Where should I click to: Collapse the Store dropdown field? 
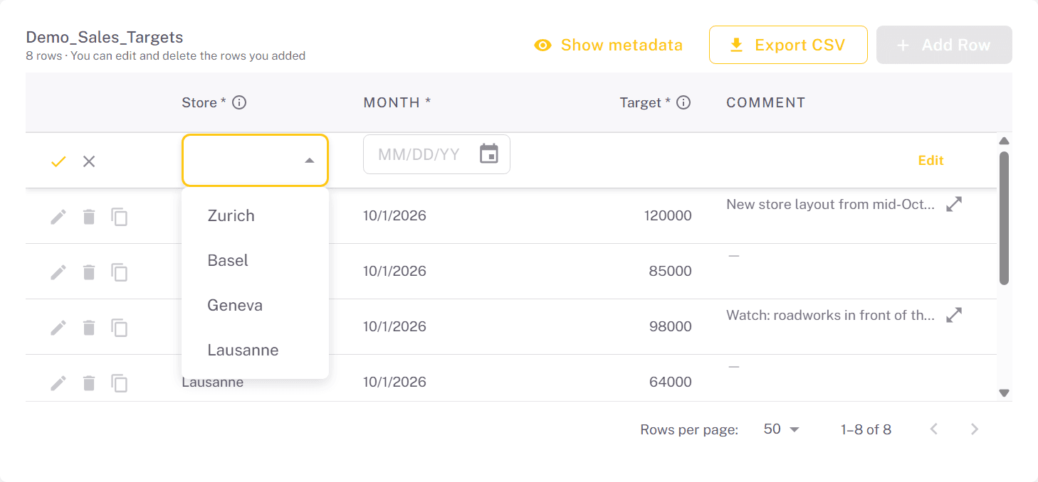(255, 161)
